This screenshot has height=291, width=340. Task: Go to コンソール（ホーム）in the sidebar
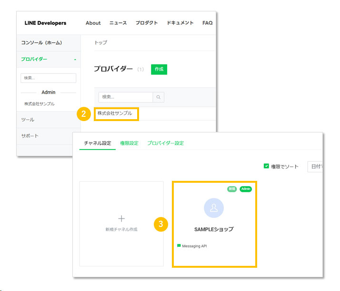point(41,43)
